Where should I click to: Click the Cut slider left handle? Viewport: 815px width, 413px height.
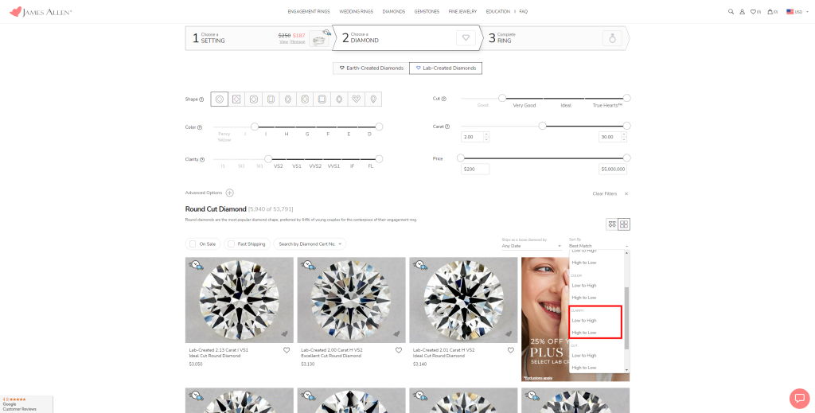(502, 98)
